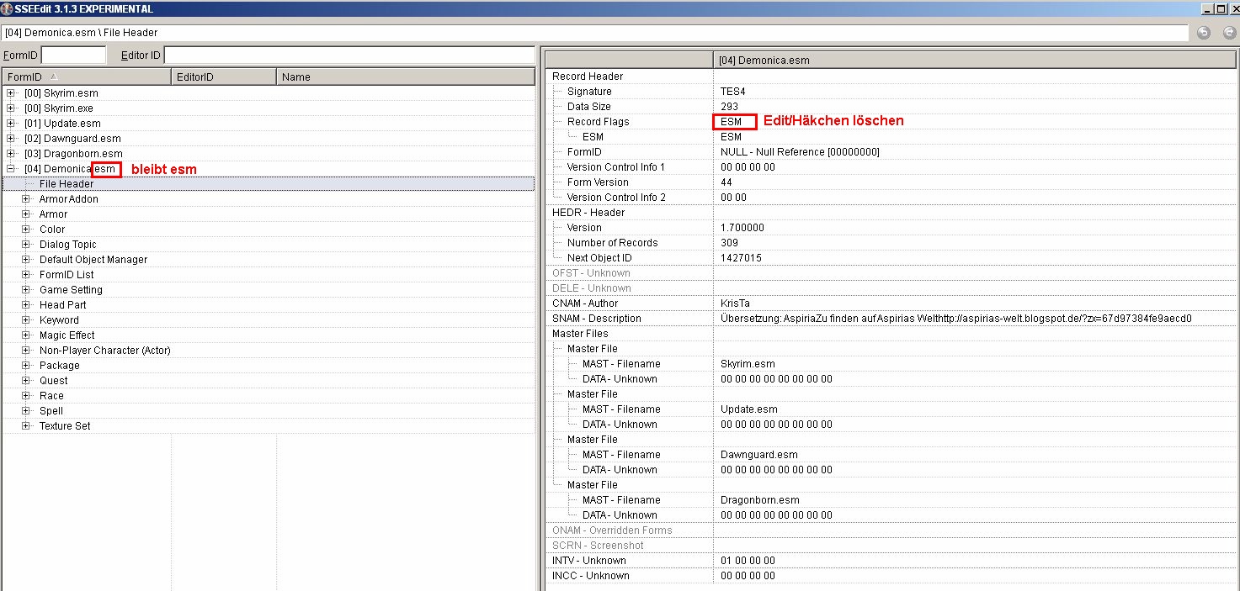Expand the Armor Addon group
Viewport: 1240px width, 591px height.
tap(26, 199)
